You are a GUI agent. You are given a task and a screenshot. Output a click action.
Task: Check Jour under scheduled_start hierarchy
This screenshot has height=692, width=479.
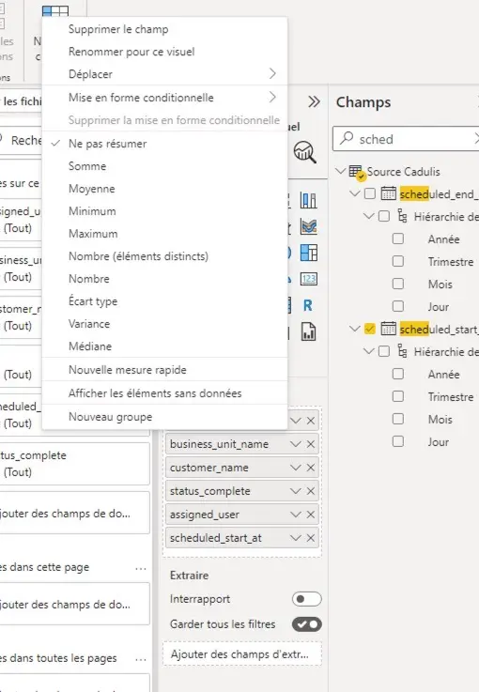(x=398, y=441)
